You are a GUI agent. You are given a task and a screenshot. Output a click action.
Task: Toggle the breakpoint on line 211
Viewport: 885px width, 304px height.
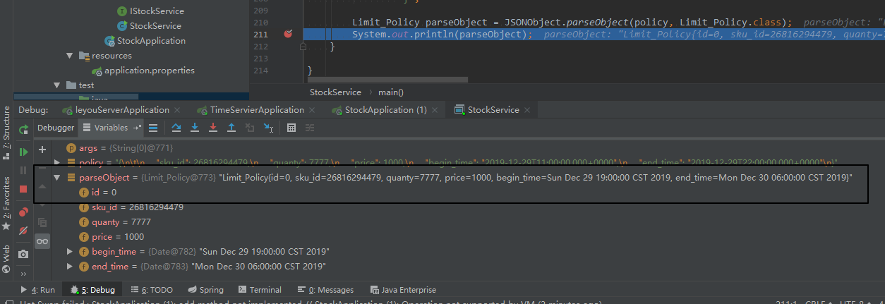point(288,34)
